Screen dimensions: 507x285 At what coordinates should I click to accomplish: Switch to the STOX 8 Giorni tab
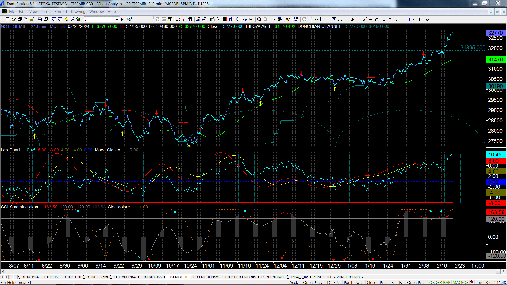click(x=97, y=277)
